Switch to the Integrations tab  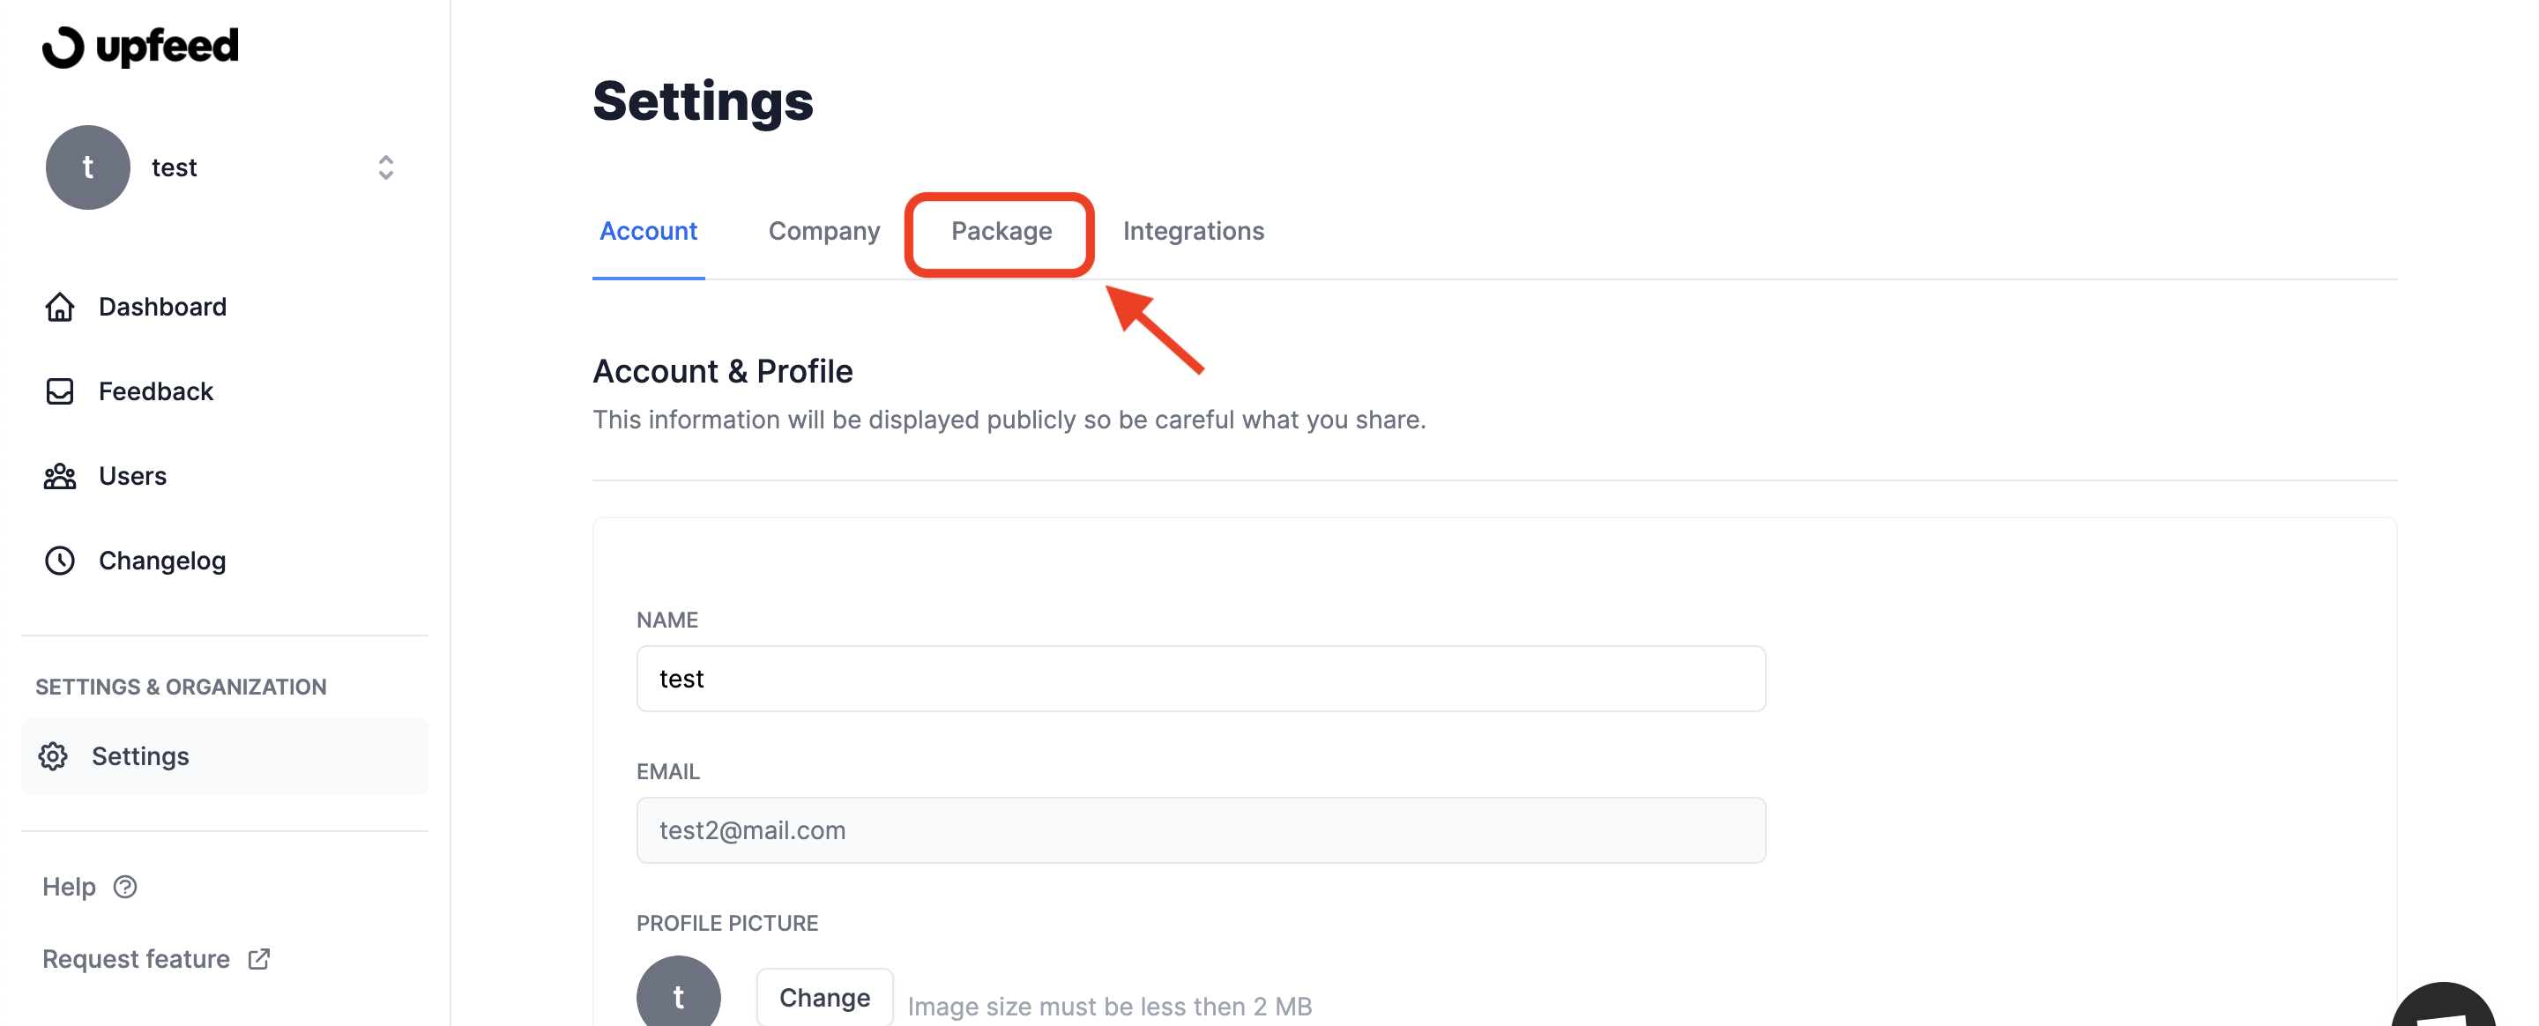click(x=1194, y=230)
